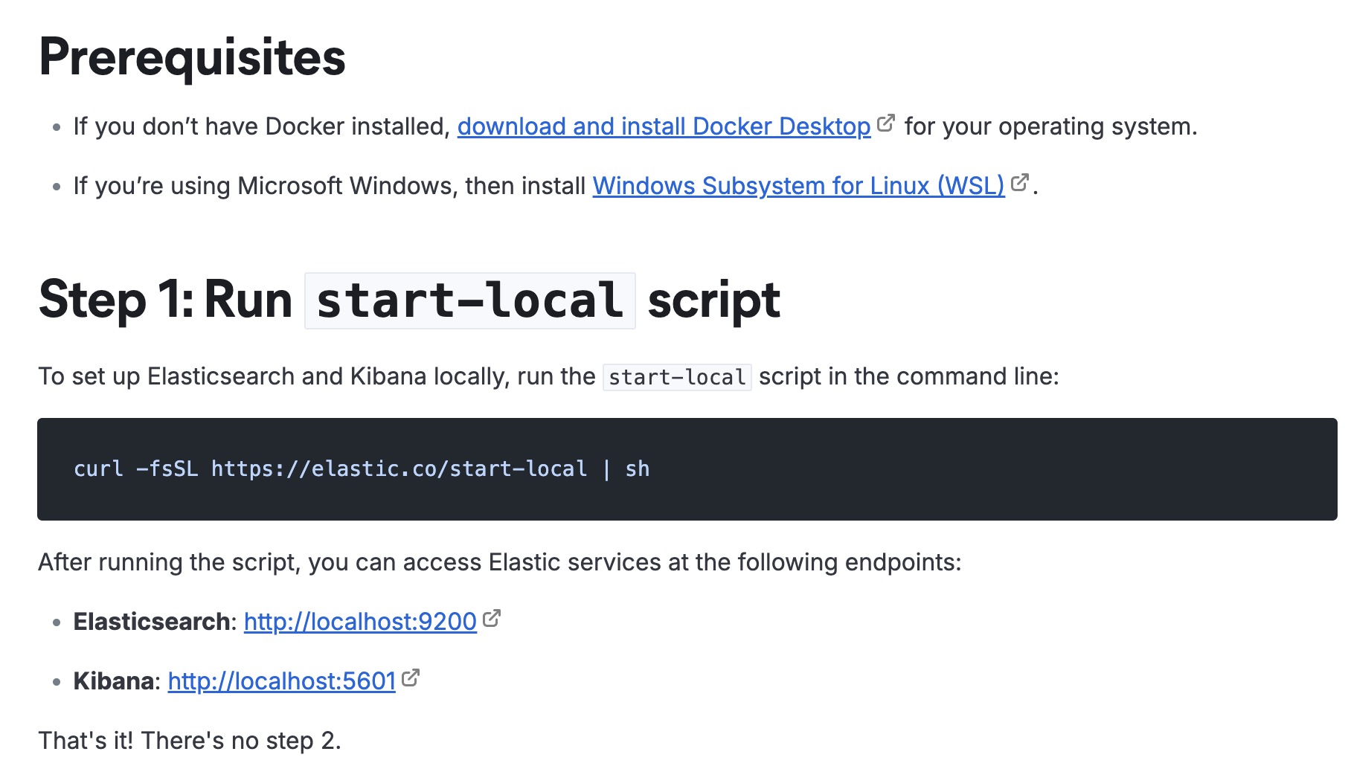The image size is (1351, 766).
Task: Click the 'Step 1: Run' heading text
Action: (x=165, y=300)
